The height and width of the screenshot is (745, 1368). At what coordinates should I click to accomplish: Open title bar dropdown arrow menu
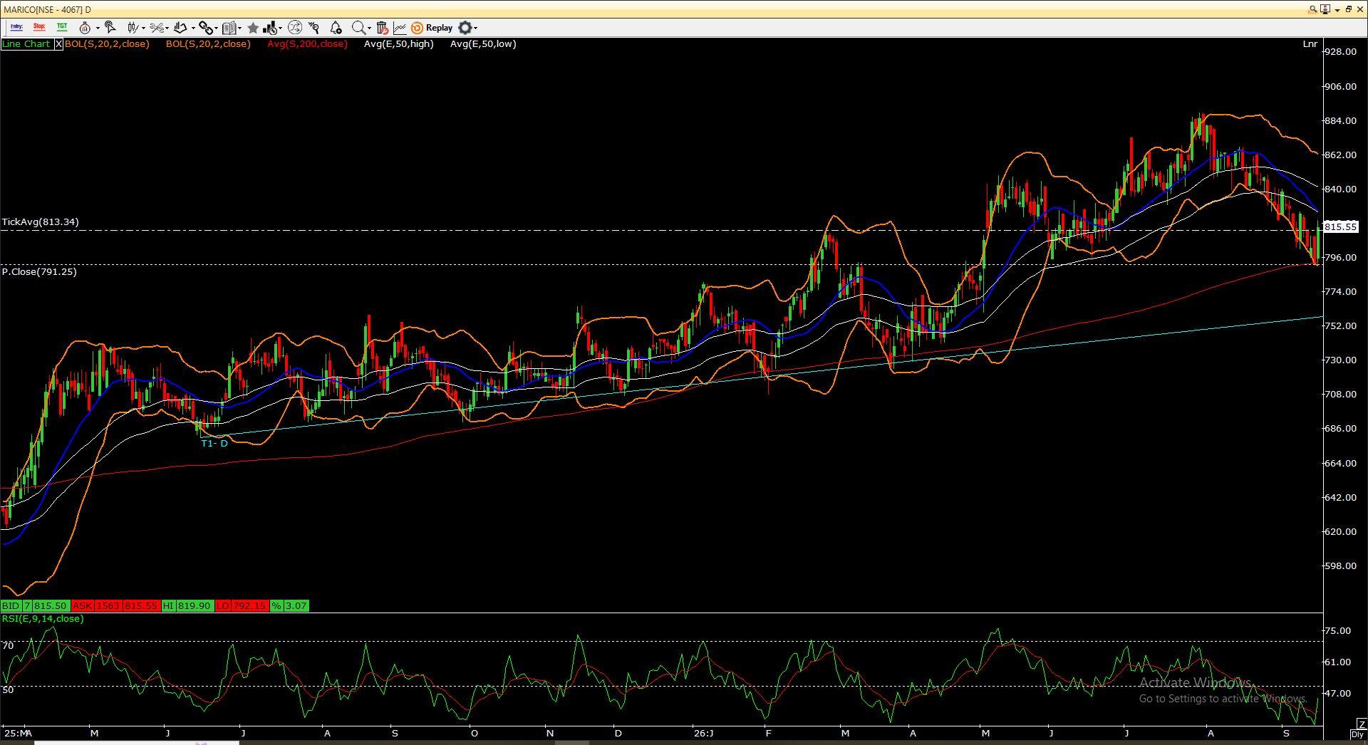(1337, 10)
